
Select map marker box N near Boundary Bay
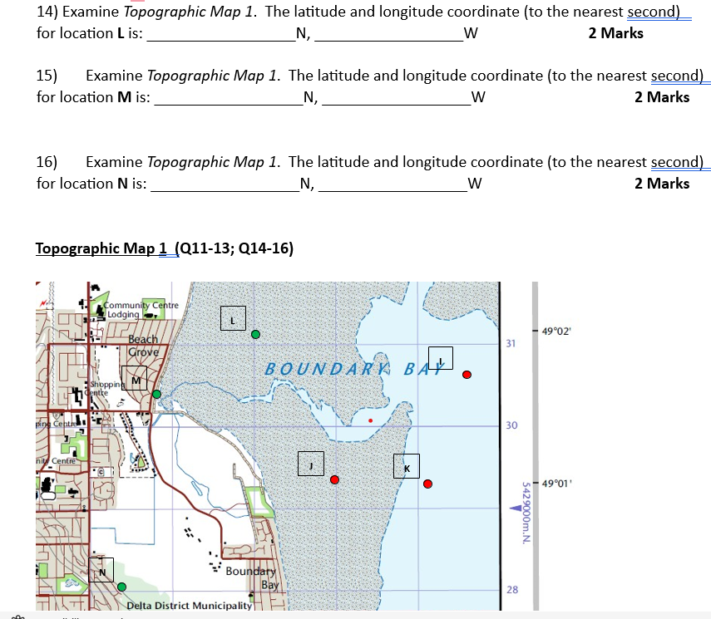[x=101, y=571]
